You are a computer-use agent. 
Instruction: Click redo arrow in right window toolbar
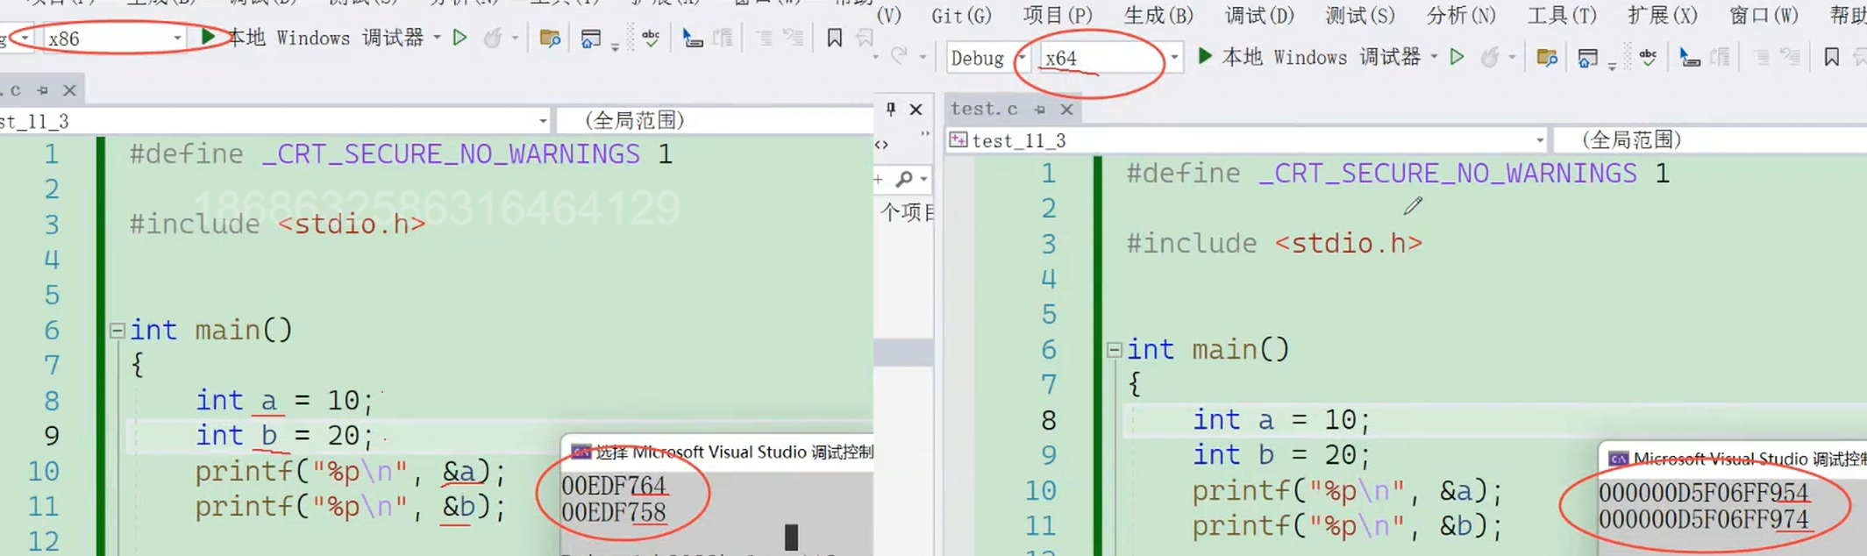click(x=899, y=56)
